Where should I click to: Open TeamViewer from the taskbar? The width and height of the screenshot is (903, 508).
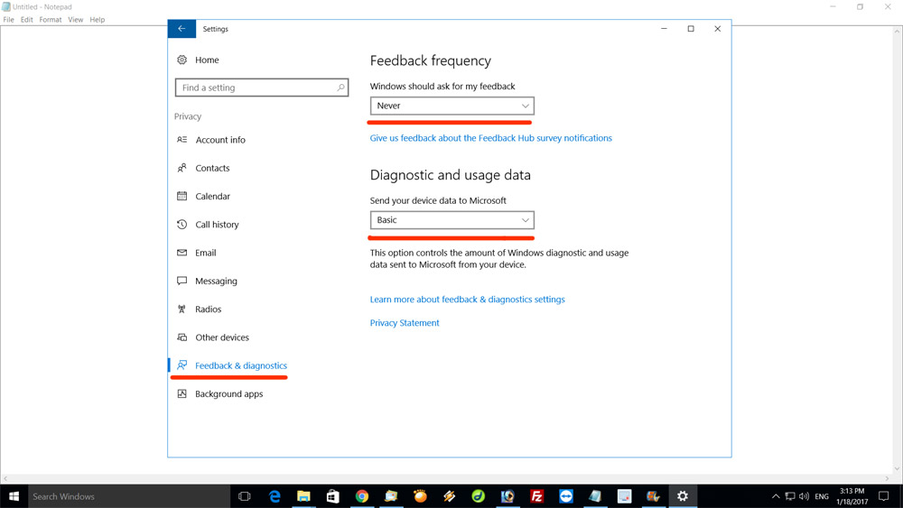coord(566,496)
